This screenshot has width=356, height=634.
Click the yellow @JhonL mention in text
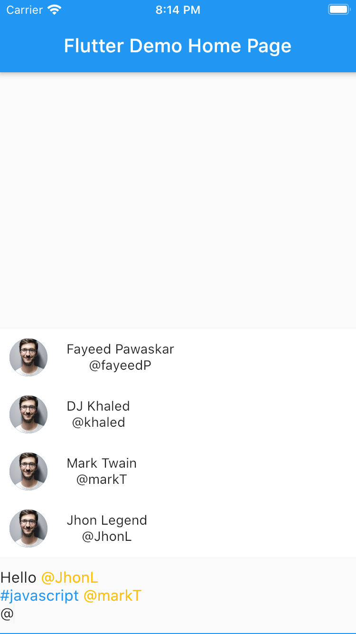70,578
